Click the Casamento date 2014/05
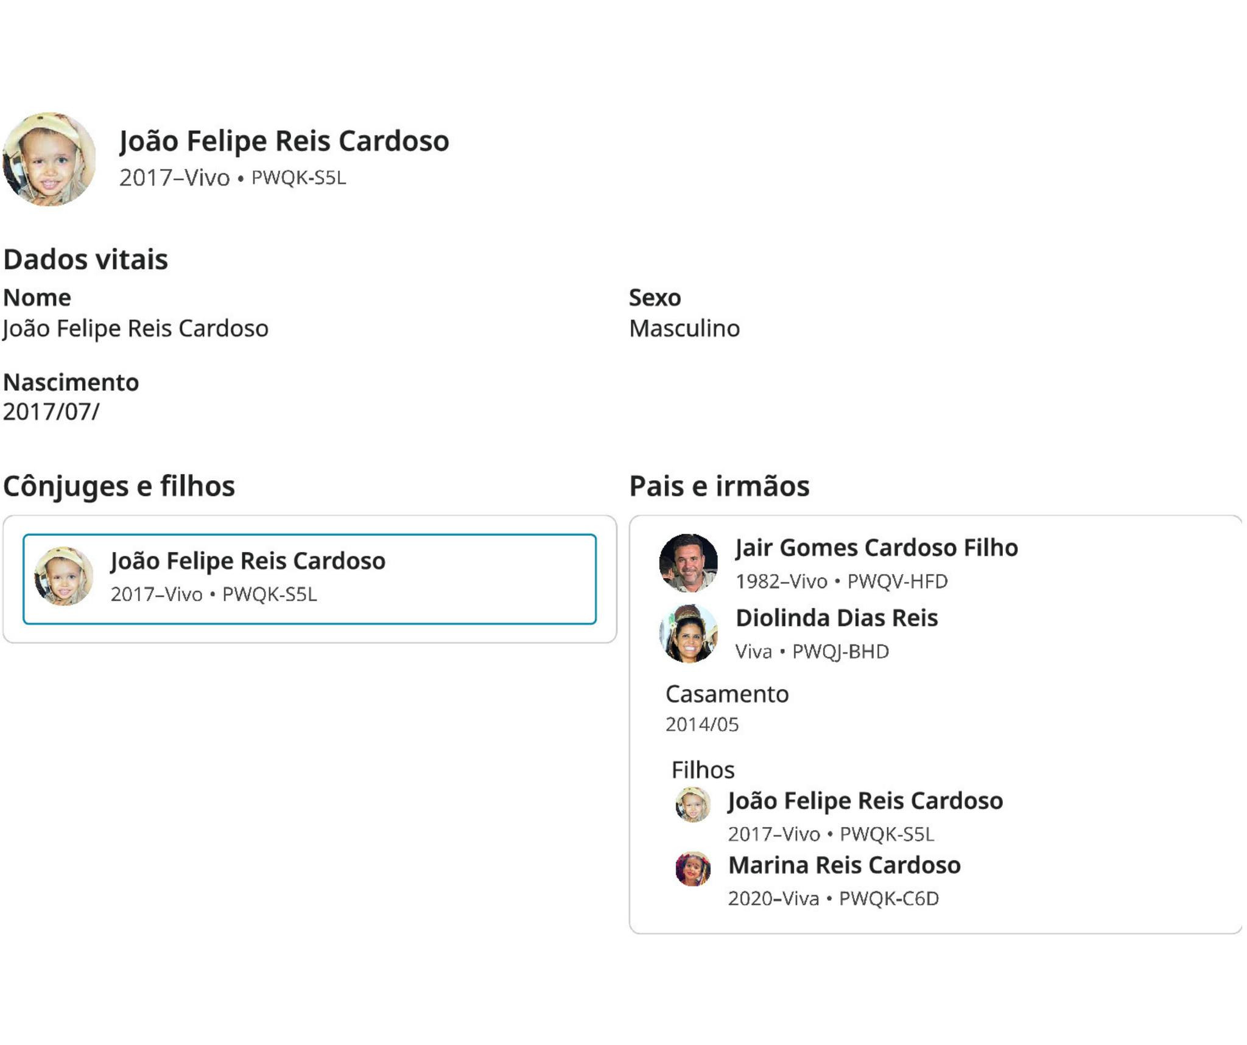This screenshot has height=1045, width=1247. click(x=701, y=724)
